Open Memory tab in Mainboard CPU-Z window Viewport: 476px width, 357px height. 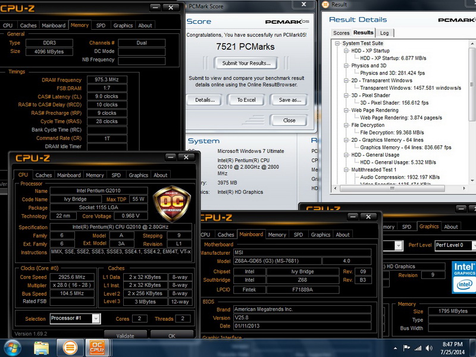277,234
